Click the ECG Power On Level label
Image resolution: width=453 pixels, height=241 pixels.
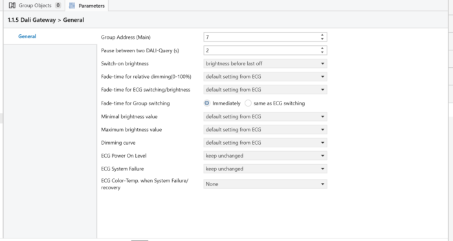pyautogui.click(x=124, y=156)
